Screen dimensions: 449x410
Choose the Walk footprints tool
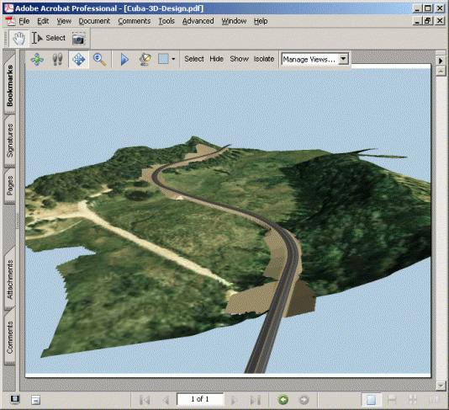57,59
